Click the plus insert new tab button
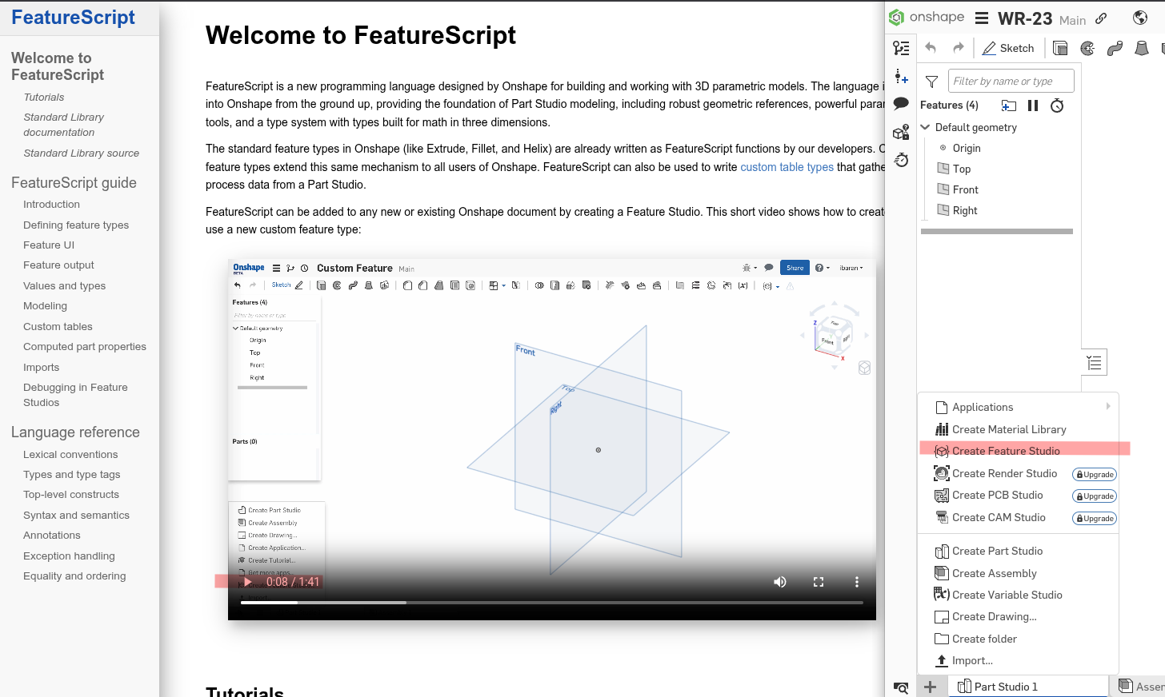The width and height of the screenshot is (1165, 697). pos(930,687)
